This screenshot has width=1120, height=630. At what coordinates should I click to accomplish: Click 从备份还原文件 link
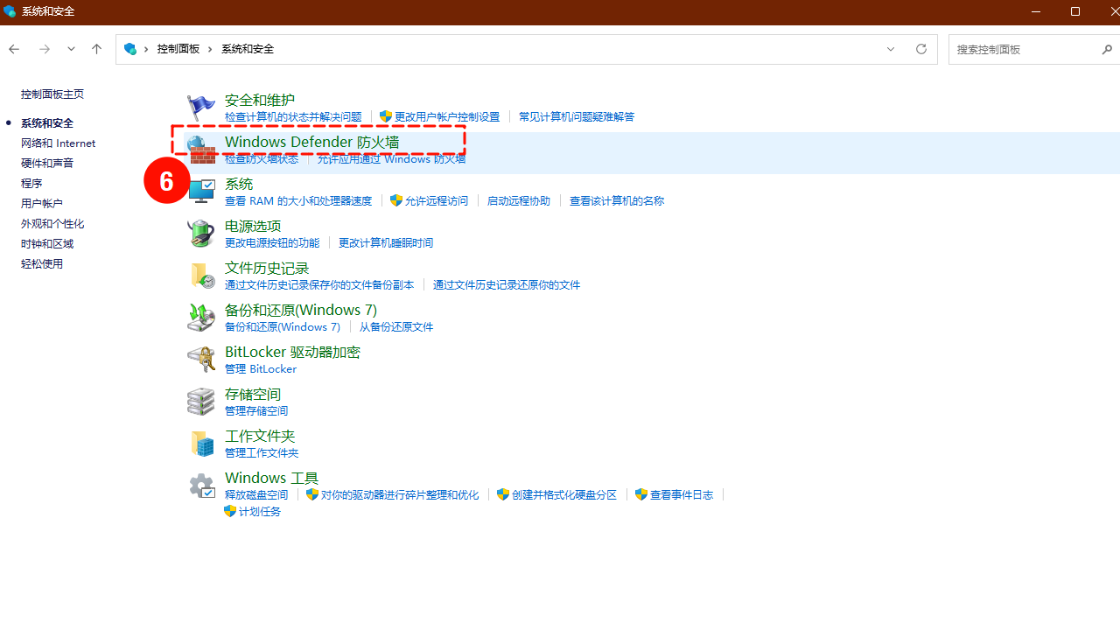pyautogui.click(x=396, y=326)
